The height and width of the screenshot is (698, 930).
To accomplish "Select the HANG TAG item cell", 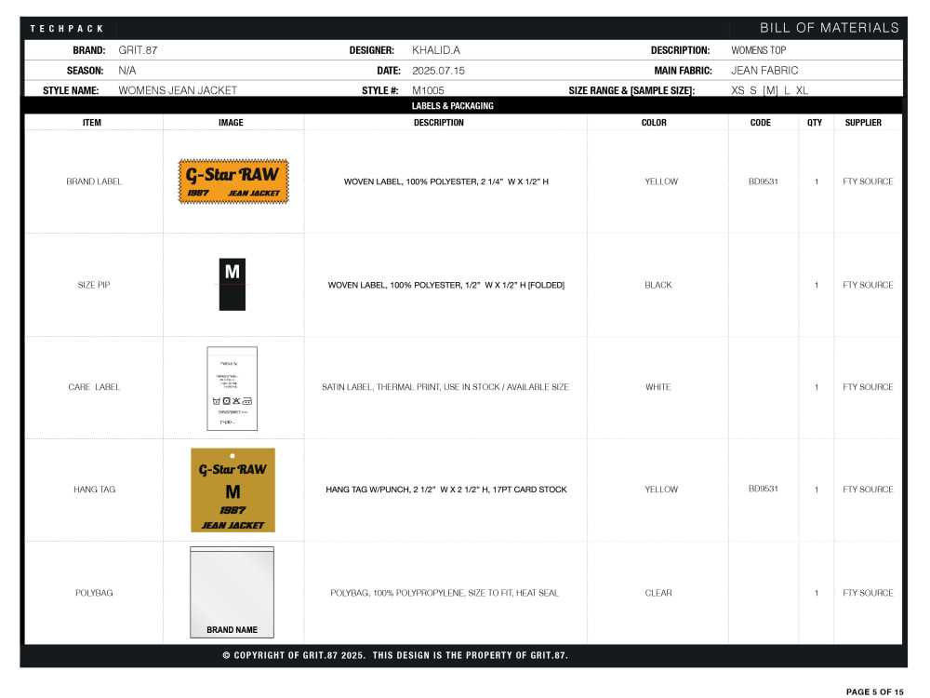I will click(94, 490).
